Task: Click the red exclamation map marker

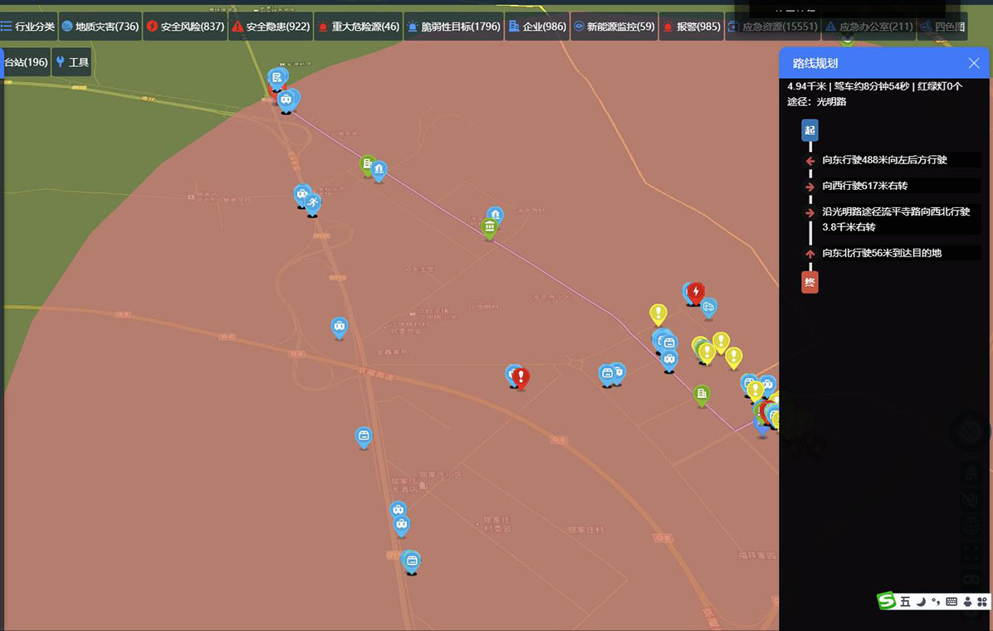Action: click(521, 377)
